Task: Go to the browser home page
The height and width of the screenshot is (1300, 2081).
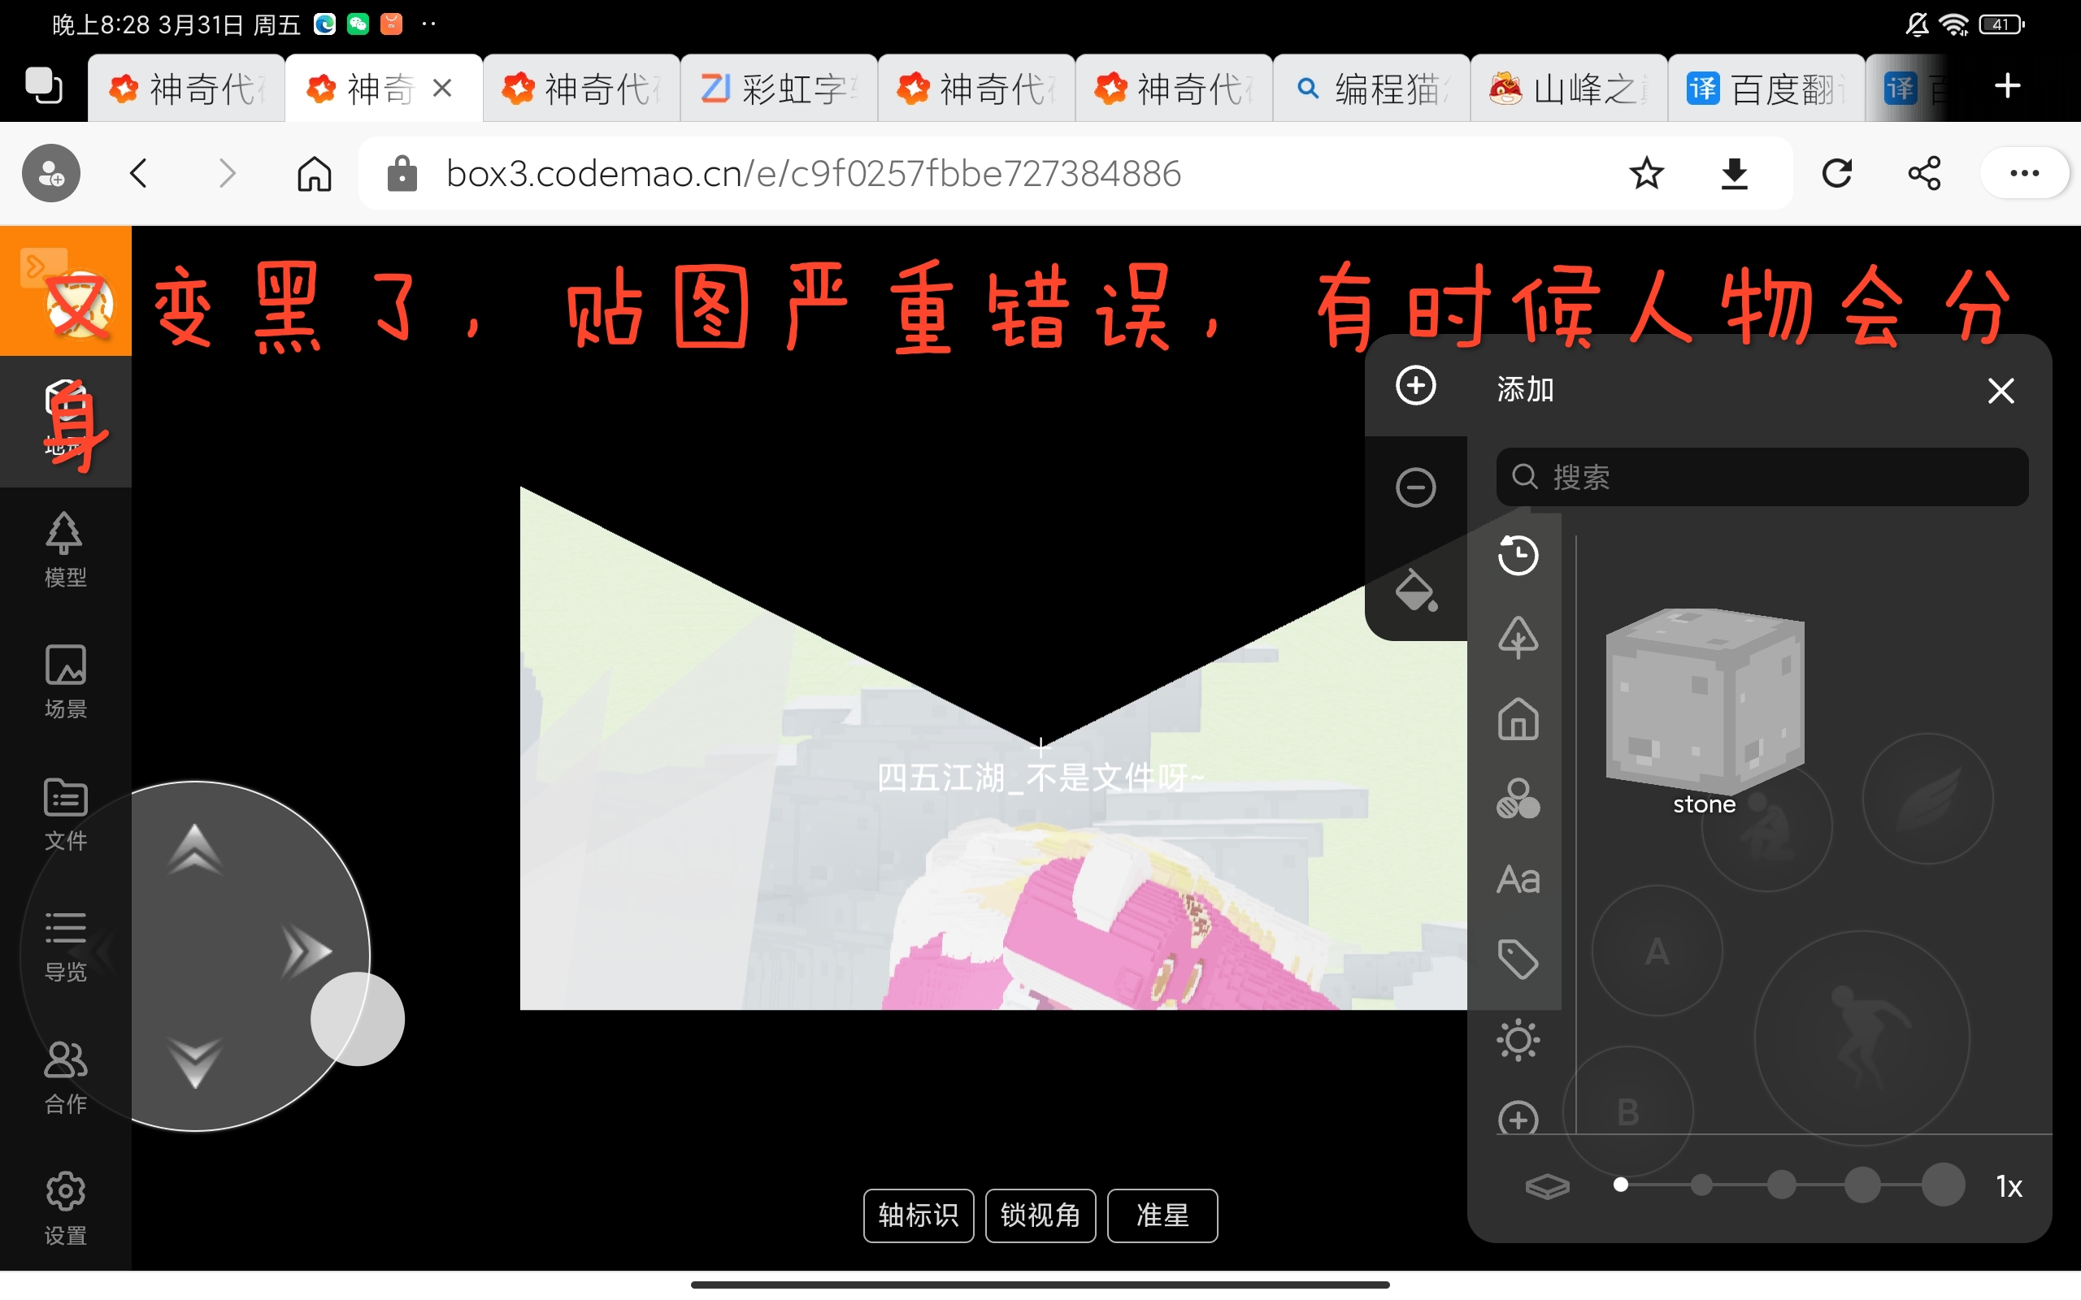Action: (x=315, y=173)
